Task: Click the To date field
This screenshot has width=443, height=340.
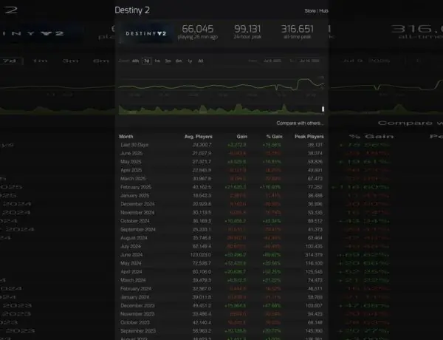Action: (x=309, y=61)
